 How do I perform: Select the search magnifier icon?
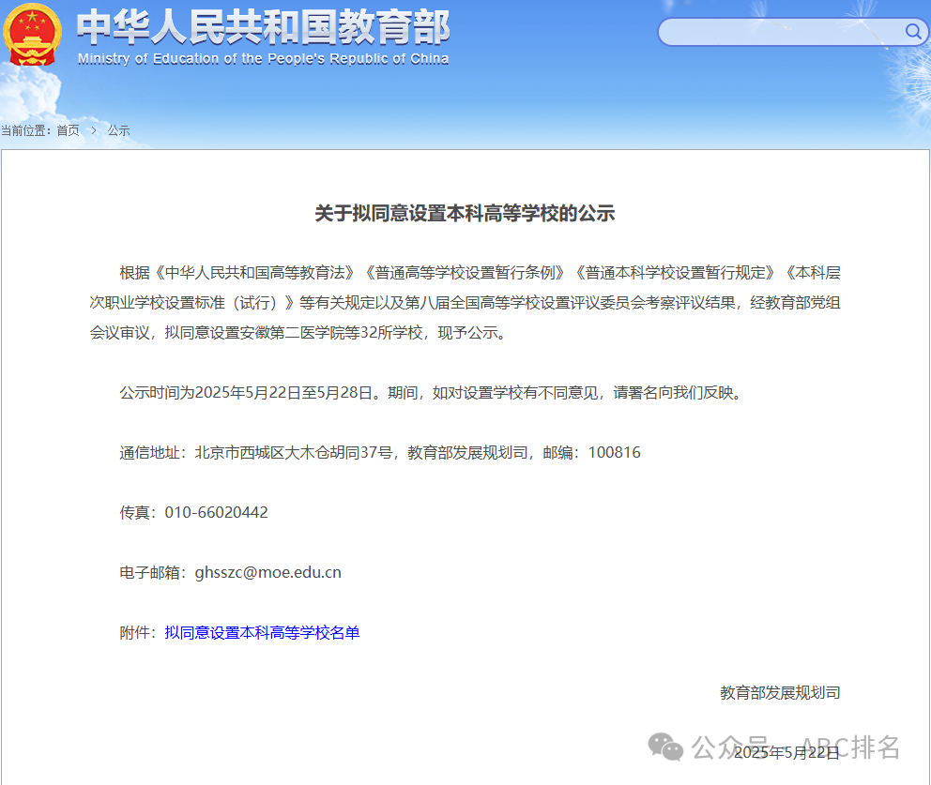[911, 31]
